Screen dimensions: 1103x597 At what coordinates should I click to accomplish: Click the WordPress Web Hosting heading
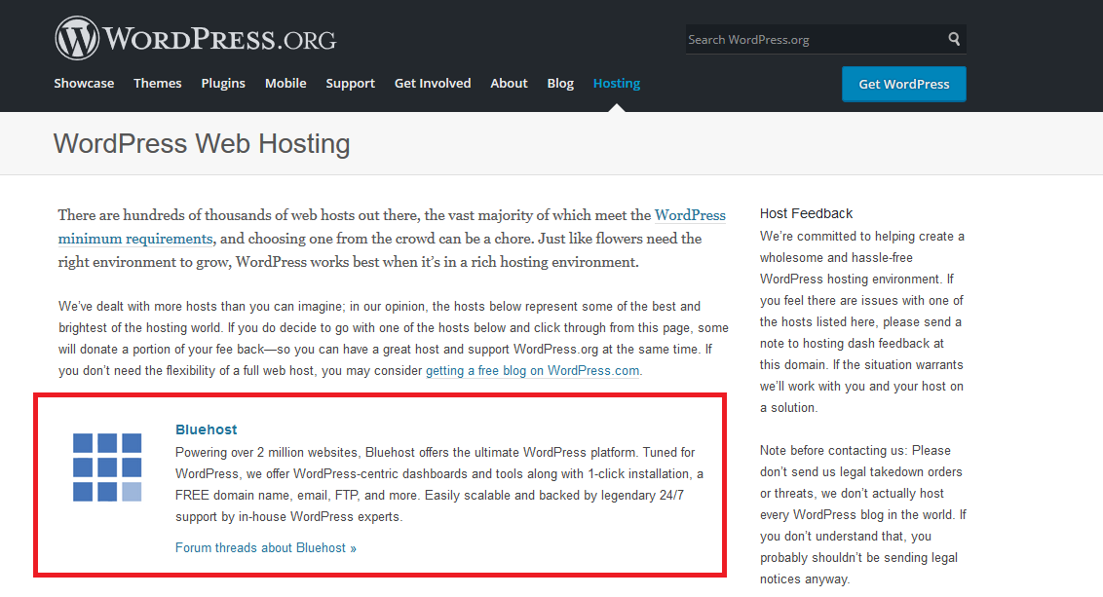202,143
